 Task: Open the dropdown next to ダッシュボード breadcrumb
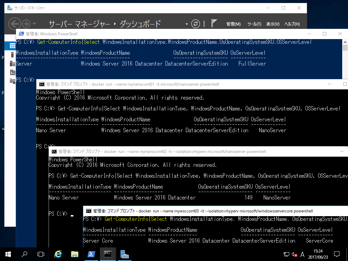point(186,24)
